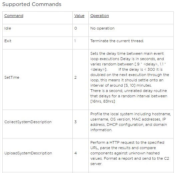Click the underlined Operation column header
This screenshot has width=175, height=173.
click(100, 16)
